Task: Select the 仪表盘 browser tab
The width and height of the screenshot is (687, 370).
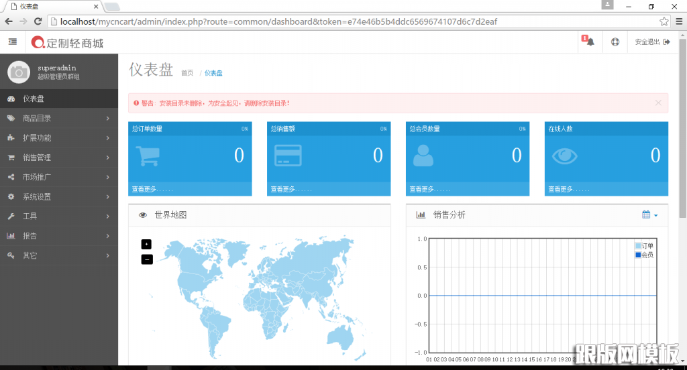Action: click(52, 7)
